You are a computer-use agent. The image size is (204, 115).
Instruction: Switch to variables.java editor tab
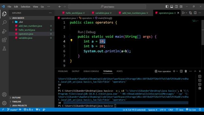pyautogui.click(x=102, y=13)
